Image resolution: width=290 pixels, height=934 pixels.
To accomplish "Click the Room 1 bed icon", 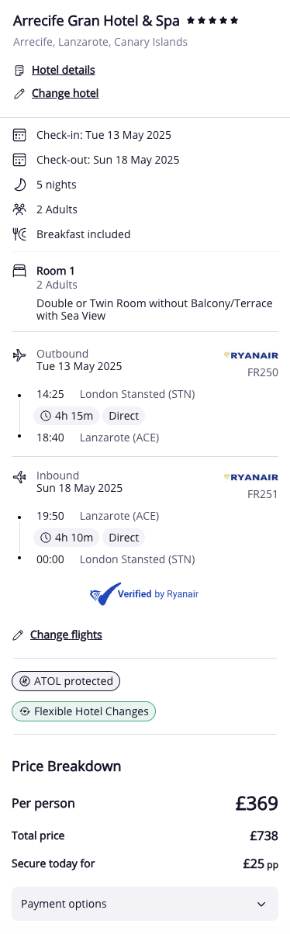I will coord(19,271).
